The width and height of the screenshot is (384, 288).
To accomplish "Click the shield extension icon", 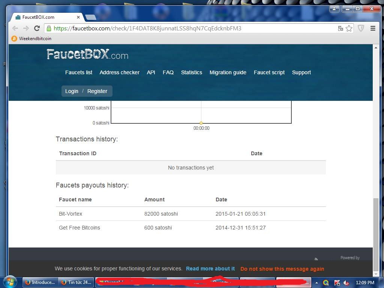I will pos(361,28).
